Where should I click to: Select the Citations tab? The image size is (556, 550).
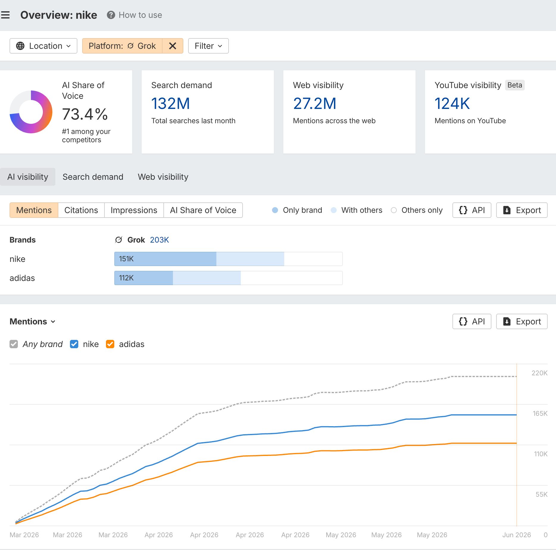click(81, 210)
